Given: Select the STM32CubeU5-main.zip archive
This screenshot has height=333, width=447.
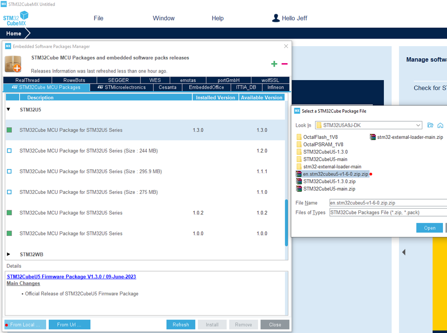Looking at the screenshot, I should pyautogui.click(x=326, y=189).
